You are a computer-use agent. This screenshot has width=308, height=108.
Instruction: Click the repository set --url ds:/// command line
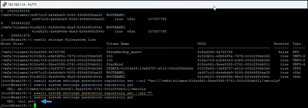click(x=157, y=81)
